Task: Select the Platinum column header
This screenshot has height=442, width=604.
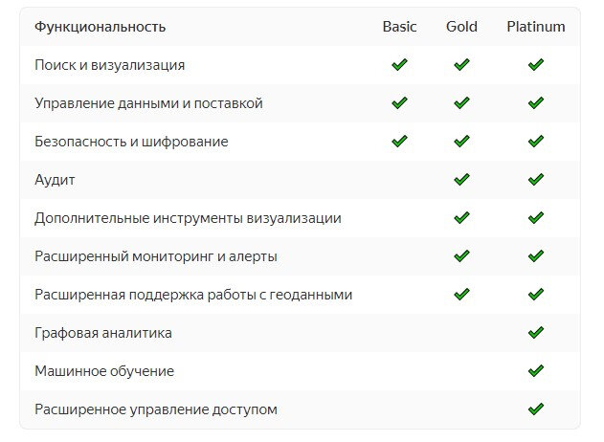Action: tap(536, 27)
